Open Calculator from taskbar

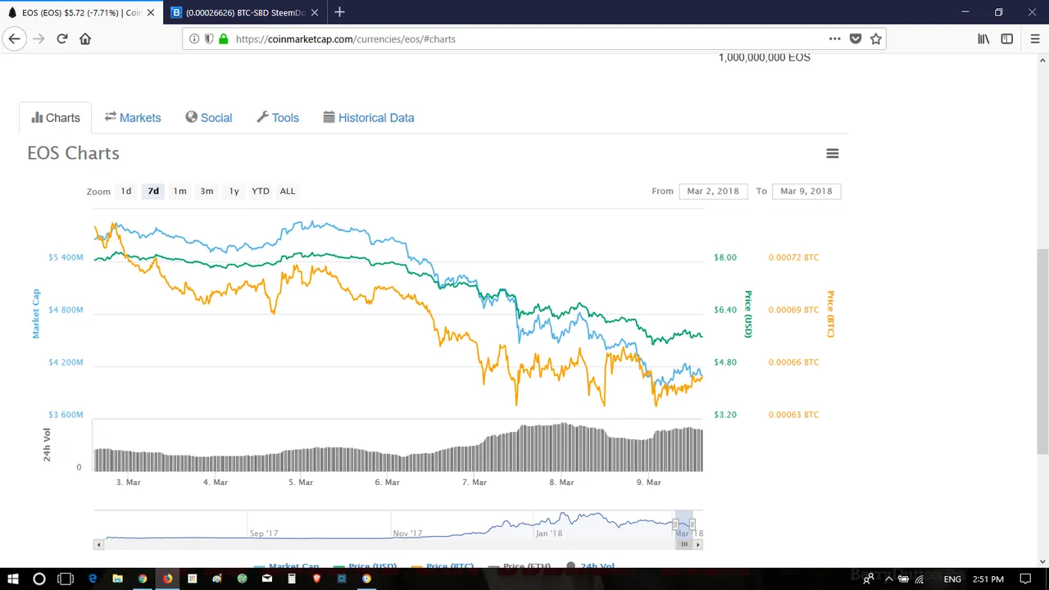click(x=292, y=579)
